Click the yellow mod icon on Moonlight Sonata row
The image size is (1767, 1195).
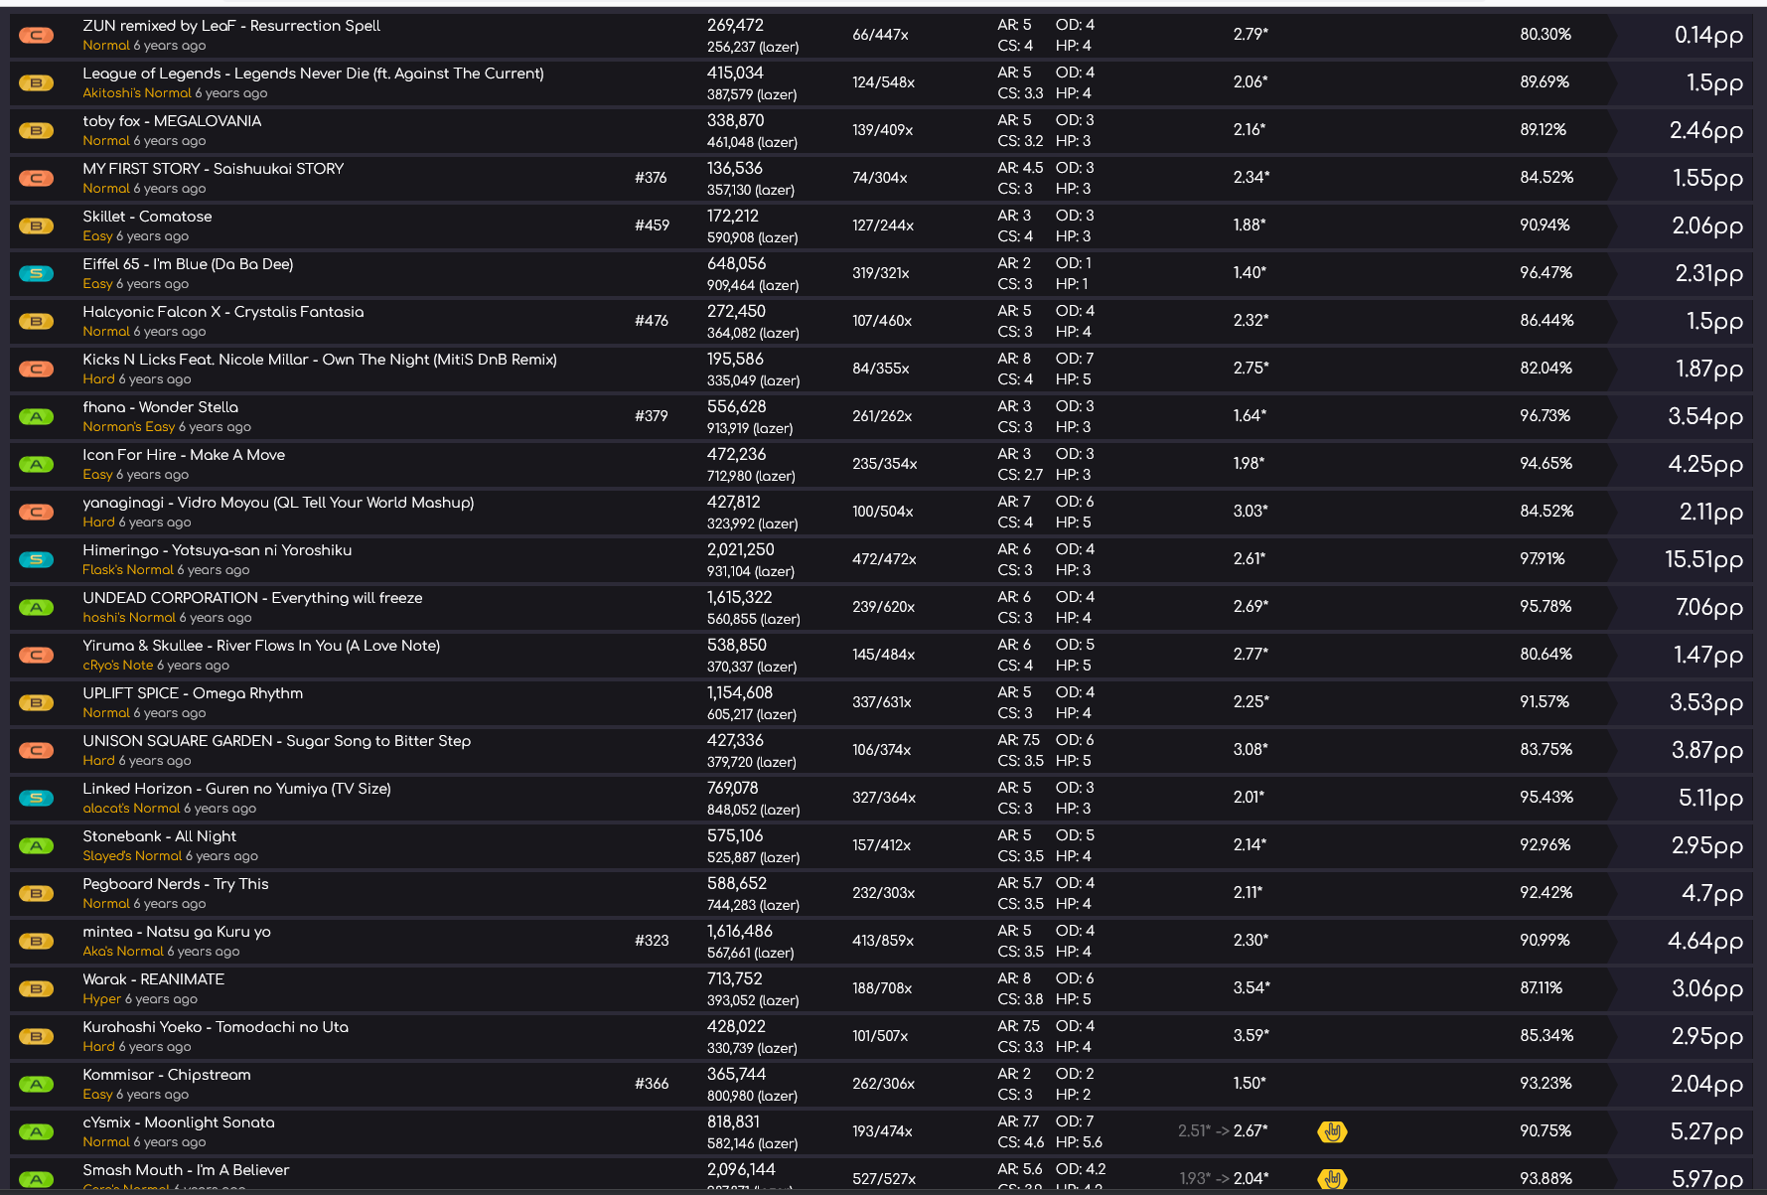pyautogui.click(x=1332, y=1131)
